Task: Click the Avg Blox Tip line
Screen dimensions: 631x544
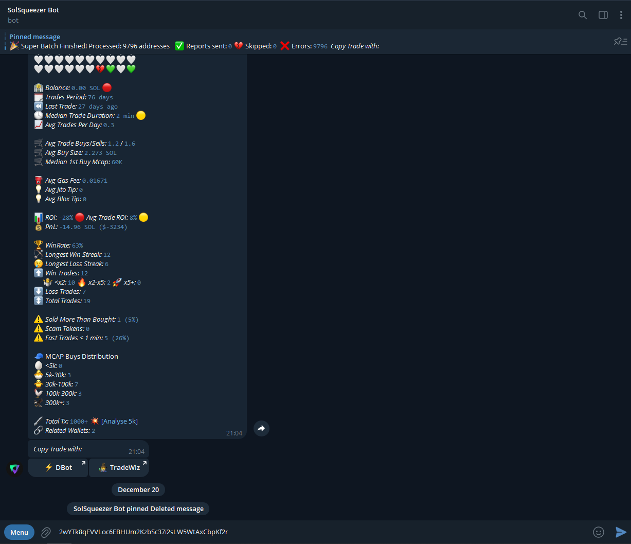Action: (60, 199)
